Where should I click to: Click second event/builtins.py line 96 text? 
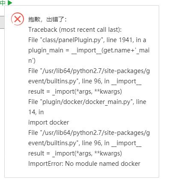coord(85,143)
